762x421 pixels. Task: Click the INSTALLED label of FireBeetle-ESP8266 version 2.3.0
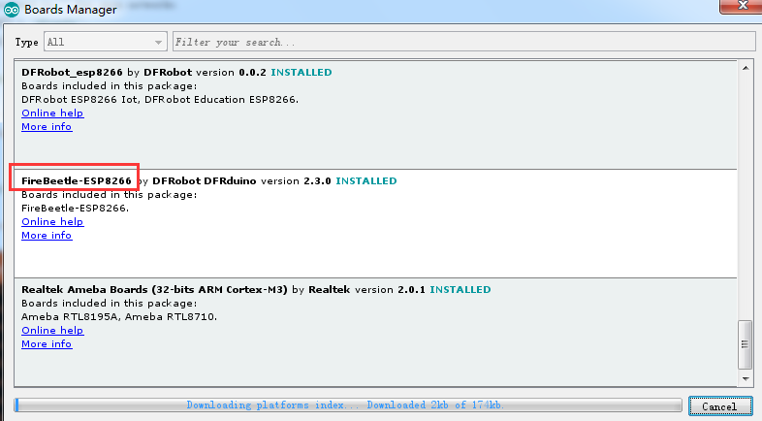pos(366,180)
